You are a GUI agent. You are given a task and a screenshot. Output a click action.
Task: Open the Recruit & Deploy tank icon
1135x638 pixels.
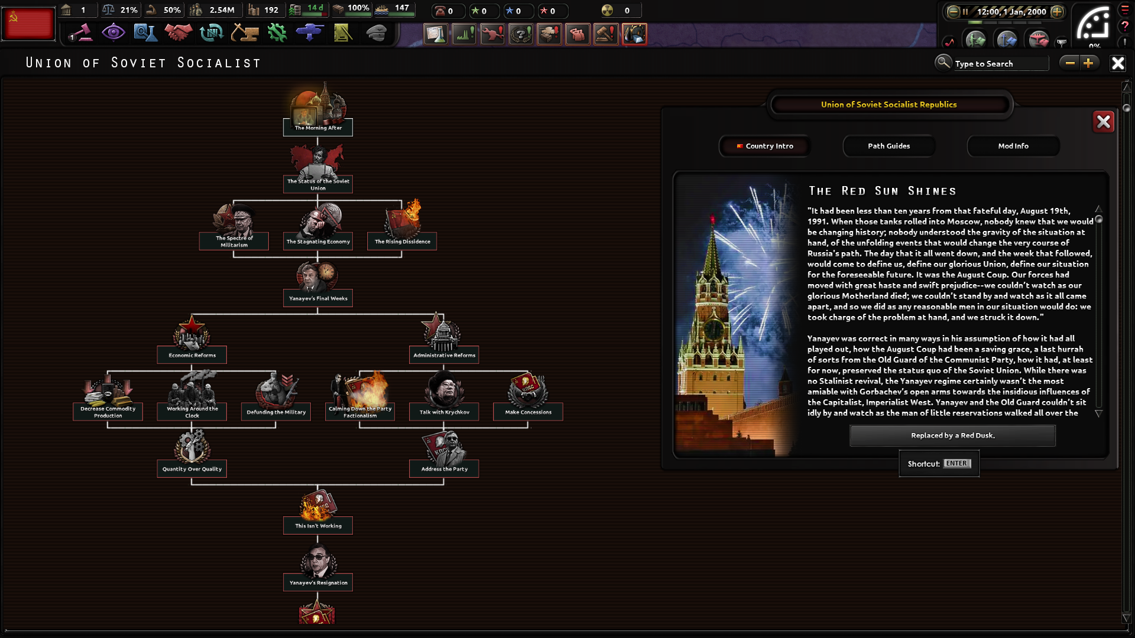pyautogui.click(x=310, y=33)
